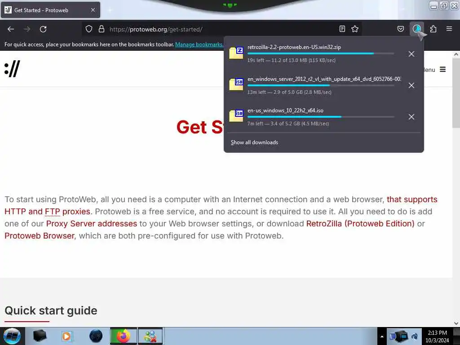Screen dimensions: 460x345
Task: Open the dark globe taskbar icon
Action: click(x=96, y=336)
